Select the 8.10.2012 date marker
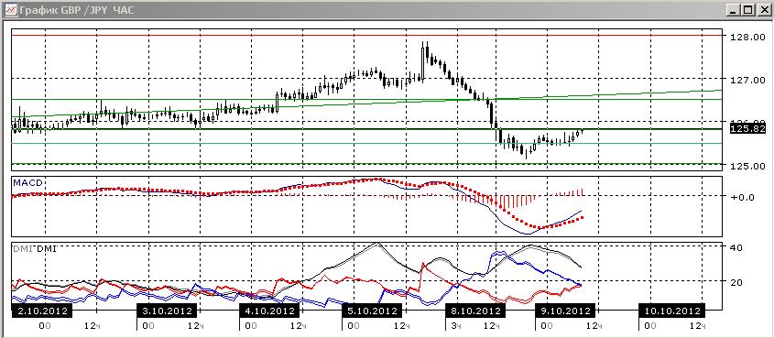The height and width of the screenshot is (338, 774). (475, 311)
